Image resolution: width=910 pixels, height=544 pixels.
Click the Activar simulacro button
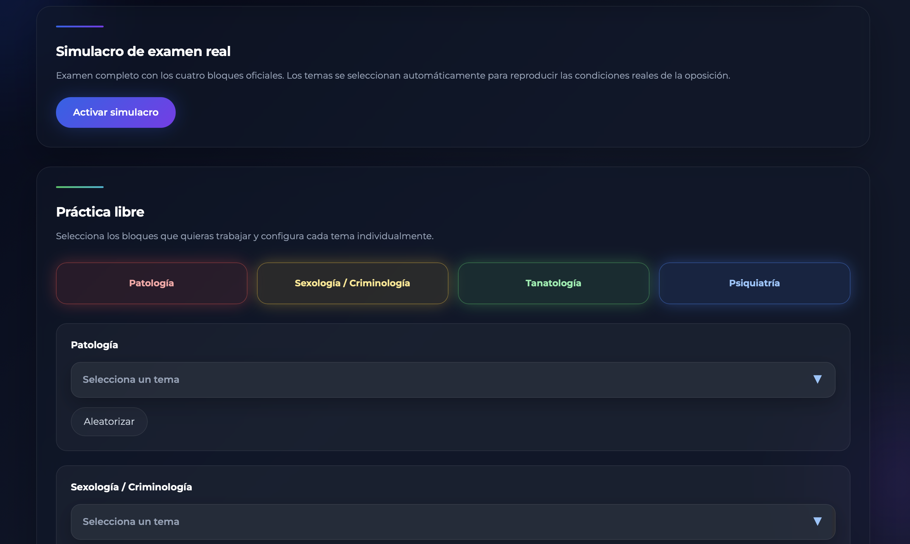point(116,112)
